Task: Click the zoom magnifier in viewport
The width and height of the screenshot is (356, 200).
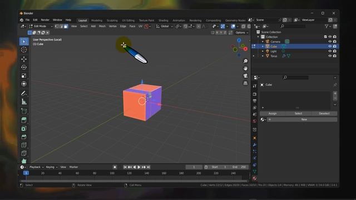Action: click(x=245, y=61)
